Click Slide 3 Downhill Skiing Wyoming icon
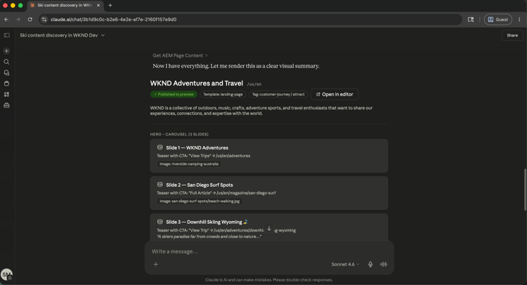Image resolution: width=527 pixels, height=285 pixels. [160, 222]
